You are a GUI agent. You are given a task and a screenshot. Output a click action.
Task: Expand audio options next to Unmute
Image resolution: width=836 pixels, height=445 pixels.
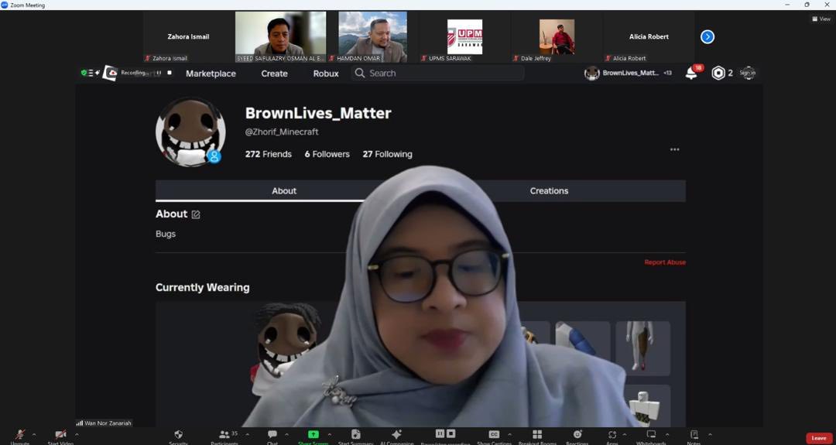point(35,434)
